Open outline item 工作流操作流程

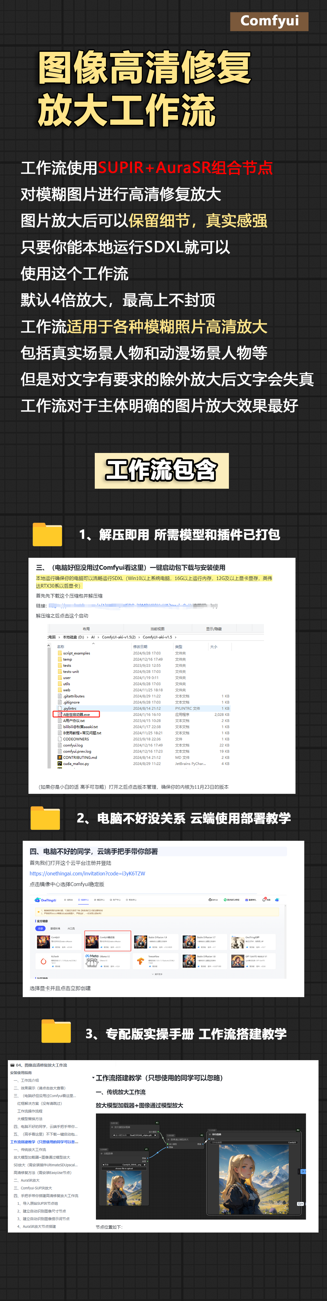click(x=30, y=1111)
